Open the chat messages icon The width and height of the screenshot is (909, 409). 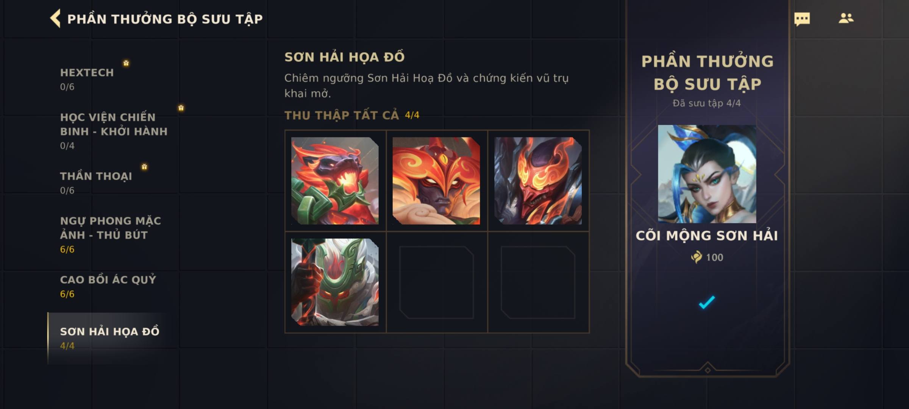pyautogui.click(x=802, y=19)
